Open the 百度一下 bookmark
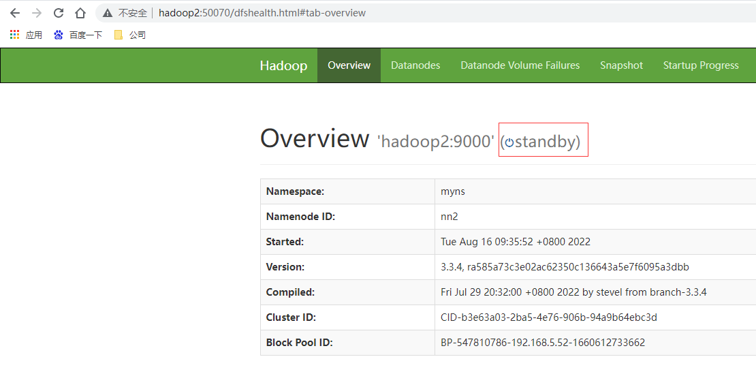The height and width of the screenshot is (374, 756). point(78,35)
